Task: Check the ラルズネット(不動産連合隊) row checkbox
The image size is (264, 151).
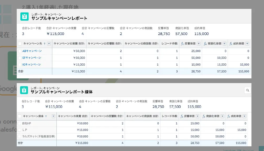Action: pyautogui.click(x=20, y=136)
